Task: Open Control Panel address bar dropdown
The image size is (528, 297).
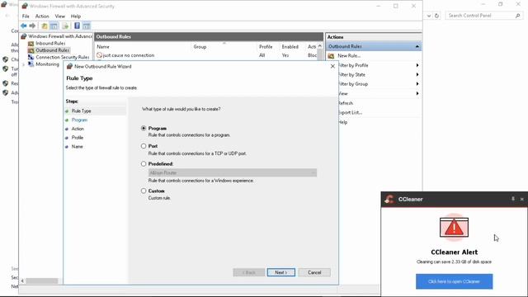Action: pos(429,16)
